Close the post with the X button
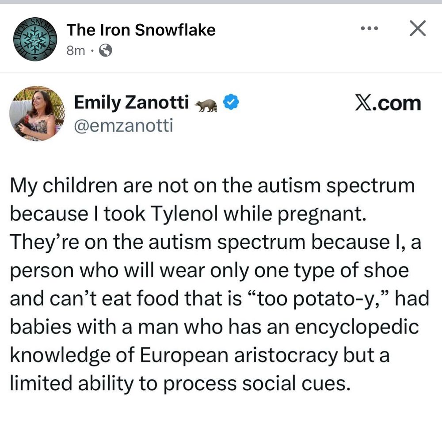Viewport: 442px width, 423px height. pyautogui.click(x=417, y=29)
